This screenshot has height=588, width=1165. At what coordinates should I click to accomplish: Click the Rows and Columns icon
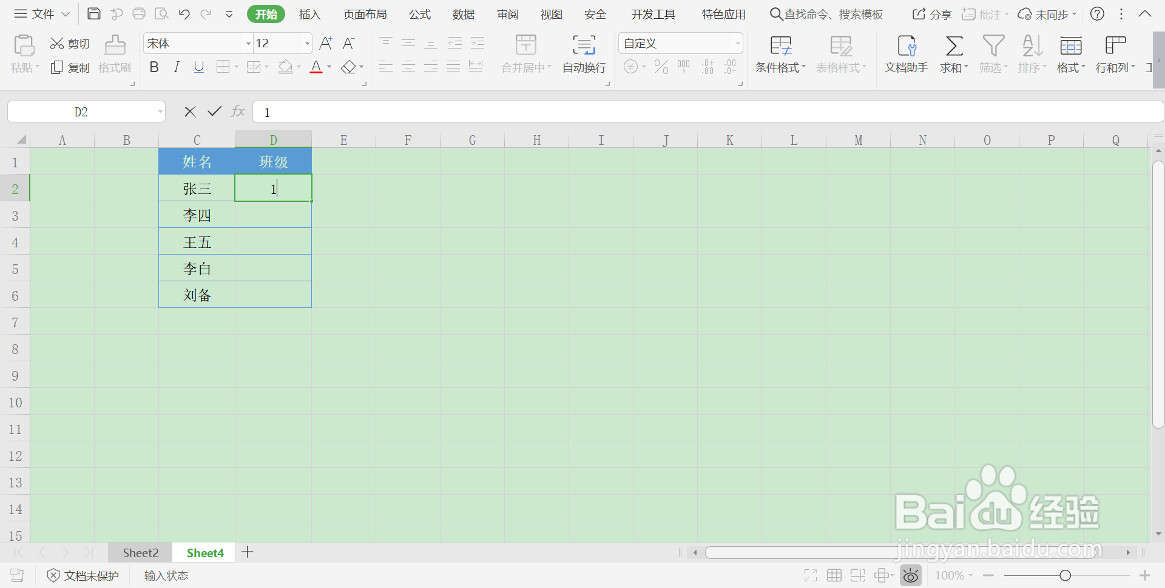(1115, 46)
